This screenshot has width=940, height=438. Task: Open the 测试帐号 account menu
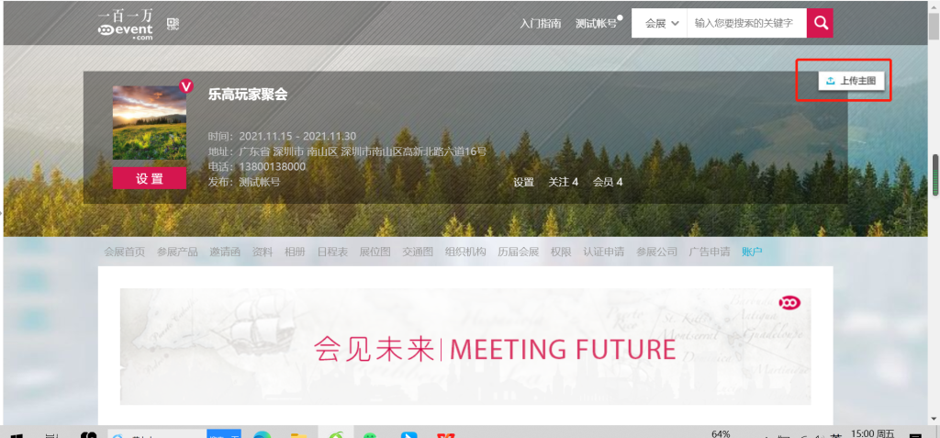596,24
